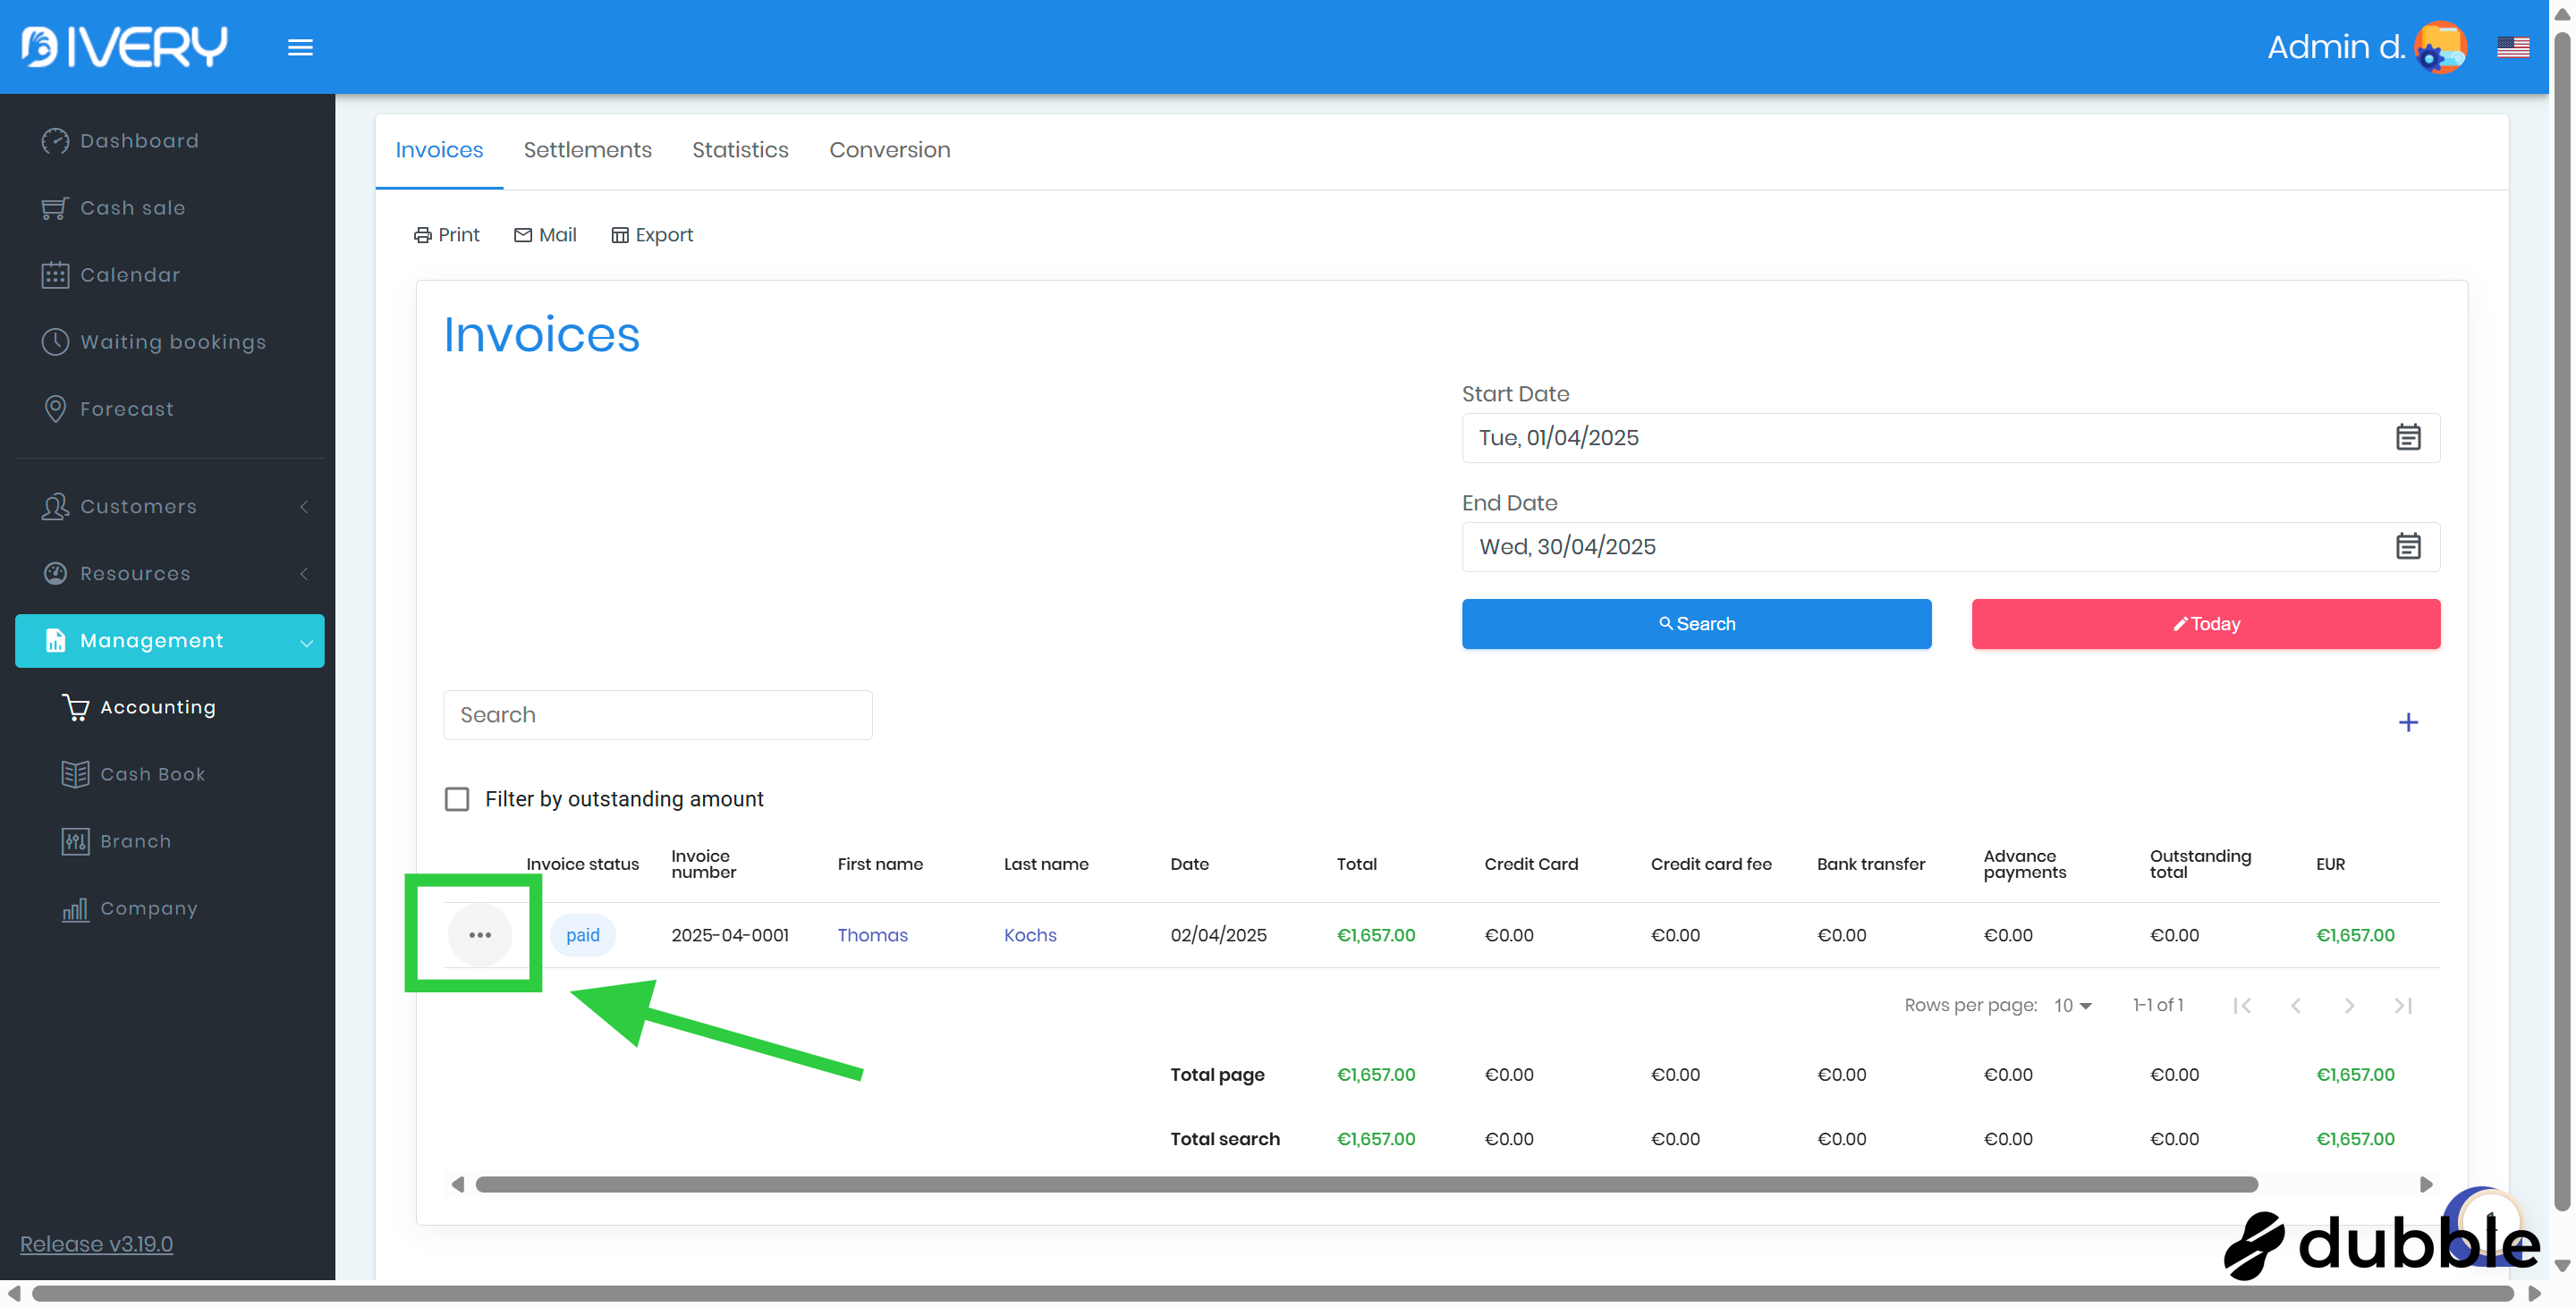Click the End Date calendar icon

tap(2407, 545)
